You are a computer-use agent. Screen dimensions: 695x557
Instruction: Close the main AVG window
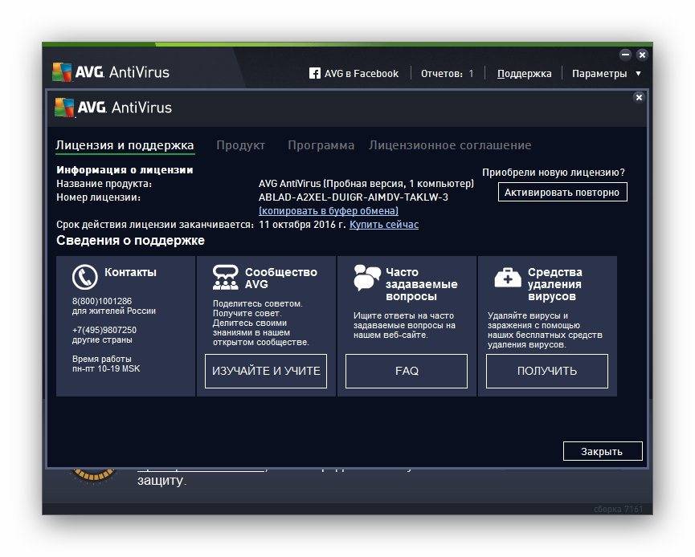click(x=642, y=55)
